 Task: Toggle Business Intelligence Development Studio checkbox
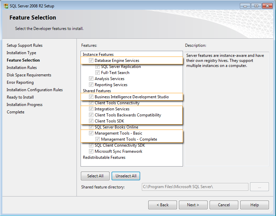91,97
